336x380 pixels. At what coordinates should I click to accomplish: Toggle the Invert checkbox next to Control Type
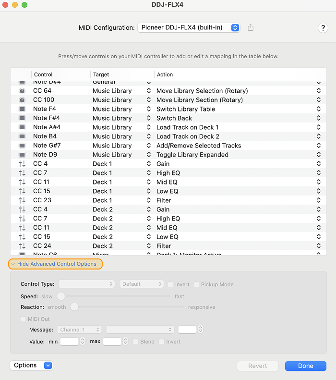click(x=170, y=284)
